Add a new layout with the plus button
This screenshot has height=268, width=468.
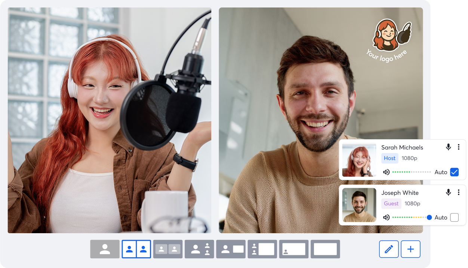pos(410,249)
